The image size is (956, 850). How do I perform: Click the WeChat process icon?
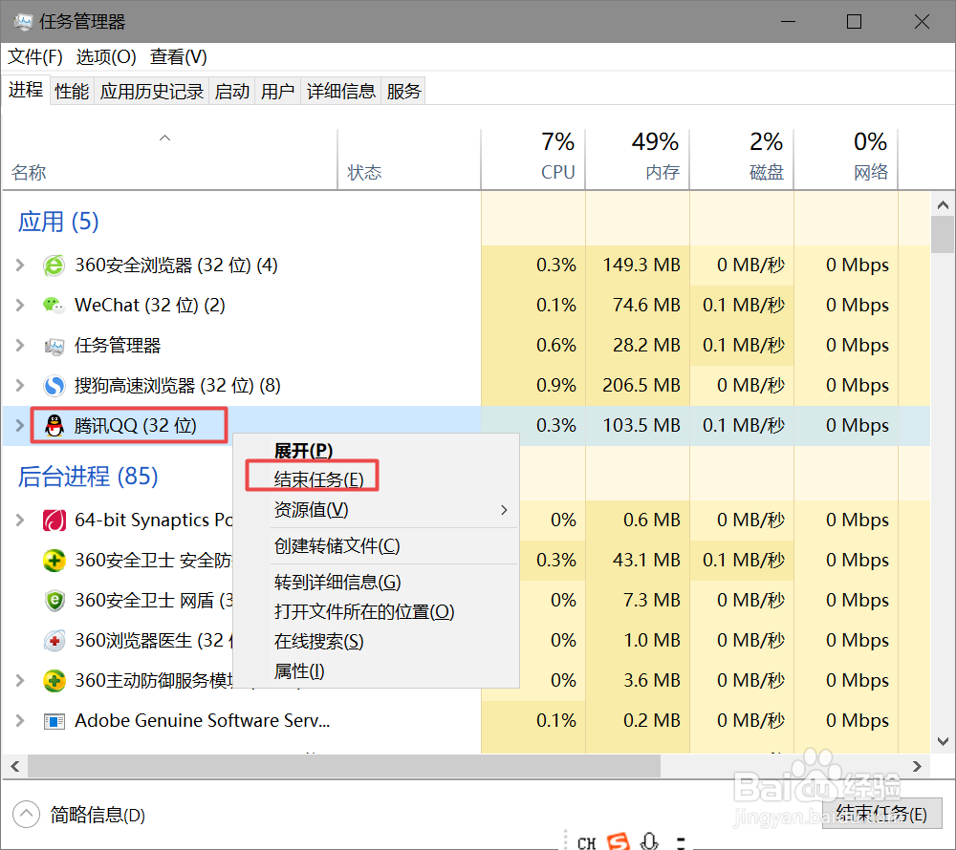[x=54, y=305]
